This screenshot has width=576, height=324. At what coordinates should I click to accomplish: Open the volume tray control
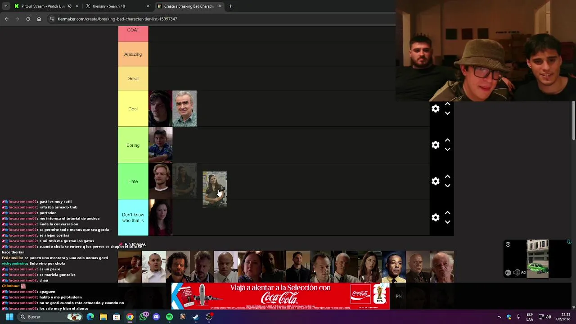click(x=548, y=317)
